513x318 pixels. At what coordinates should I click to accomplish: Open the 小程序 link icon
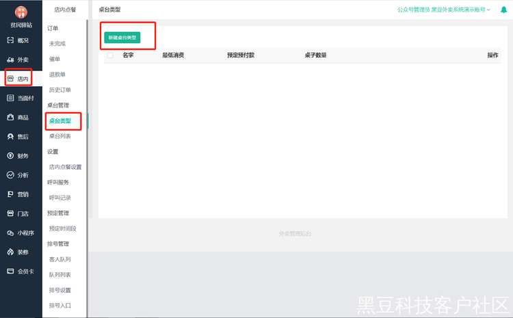point(10,233)
